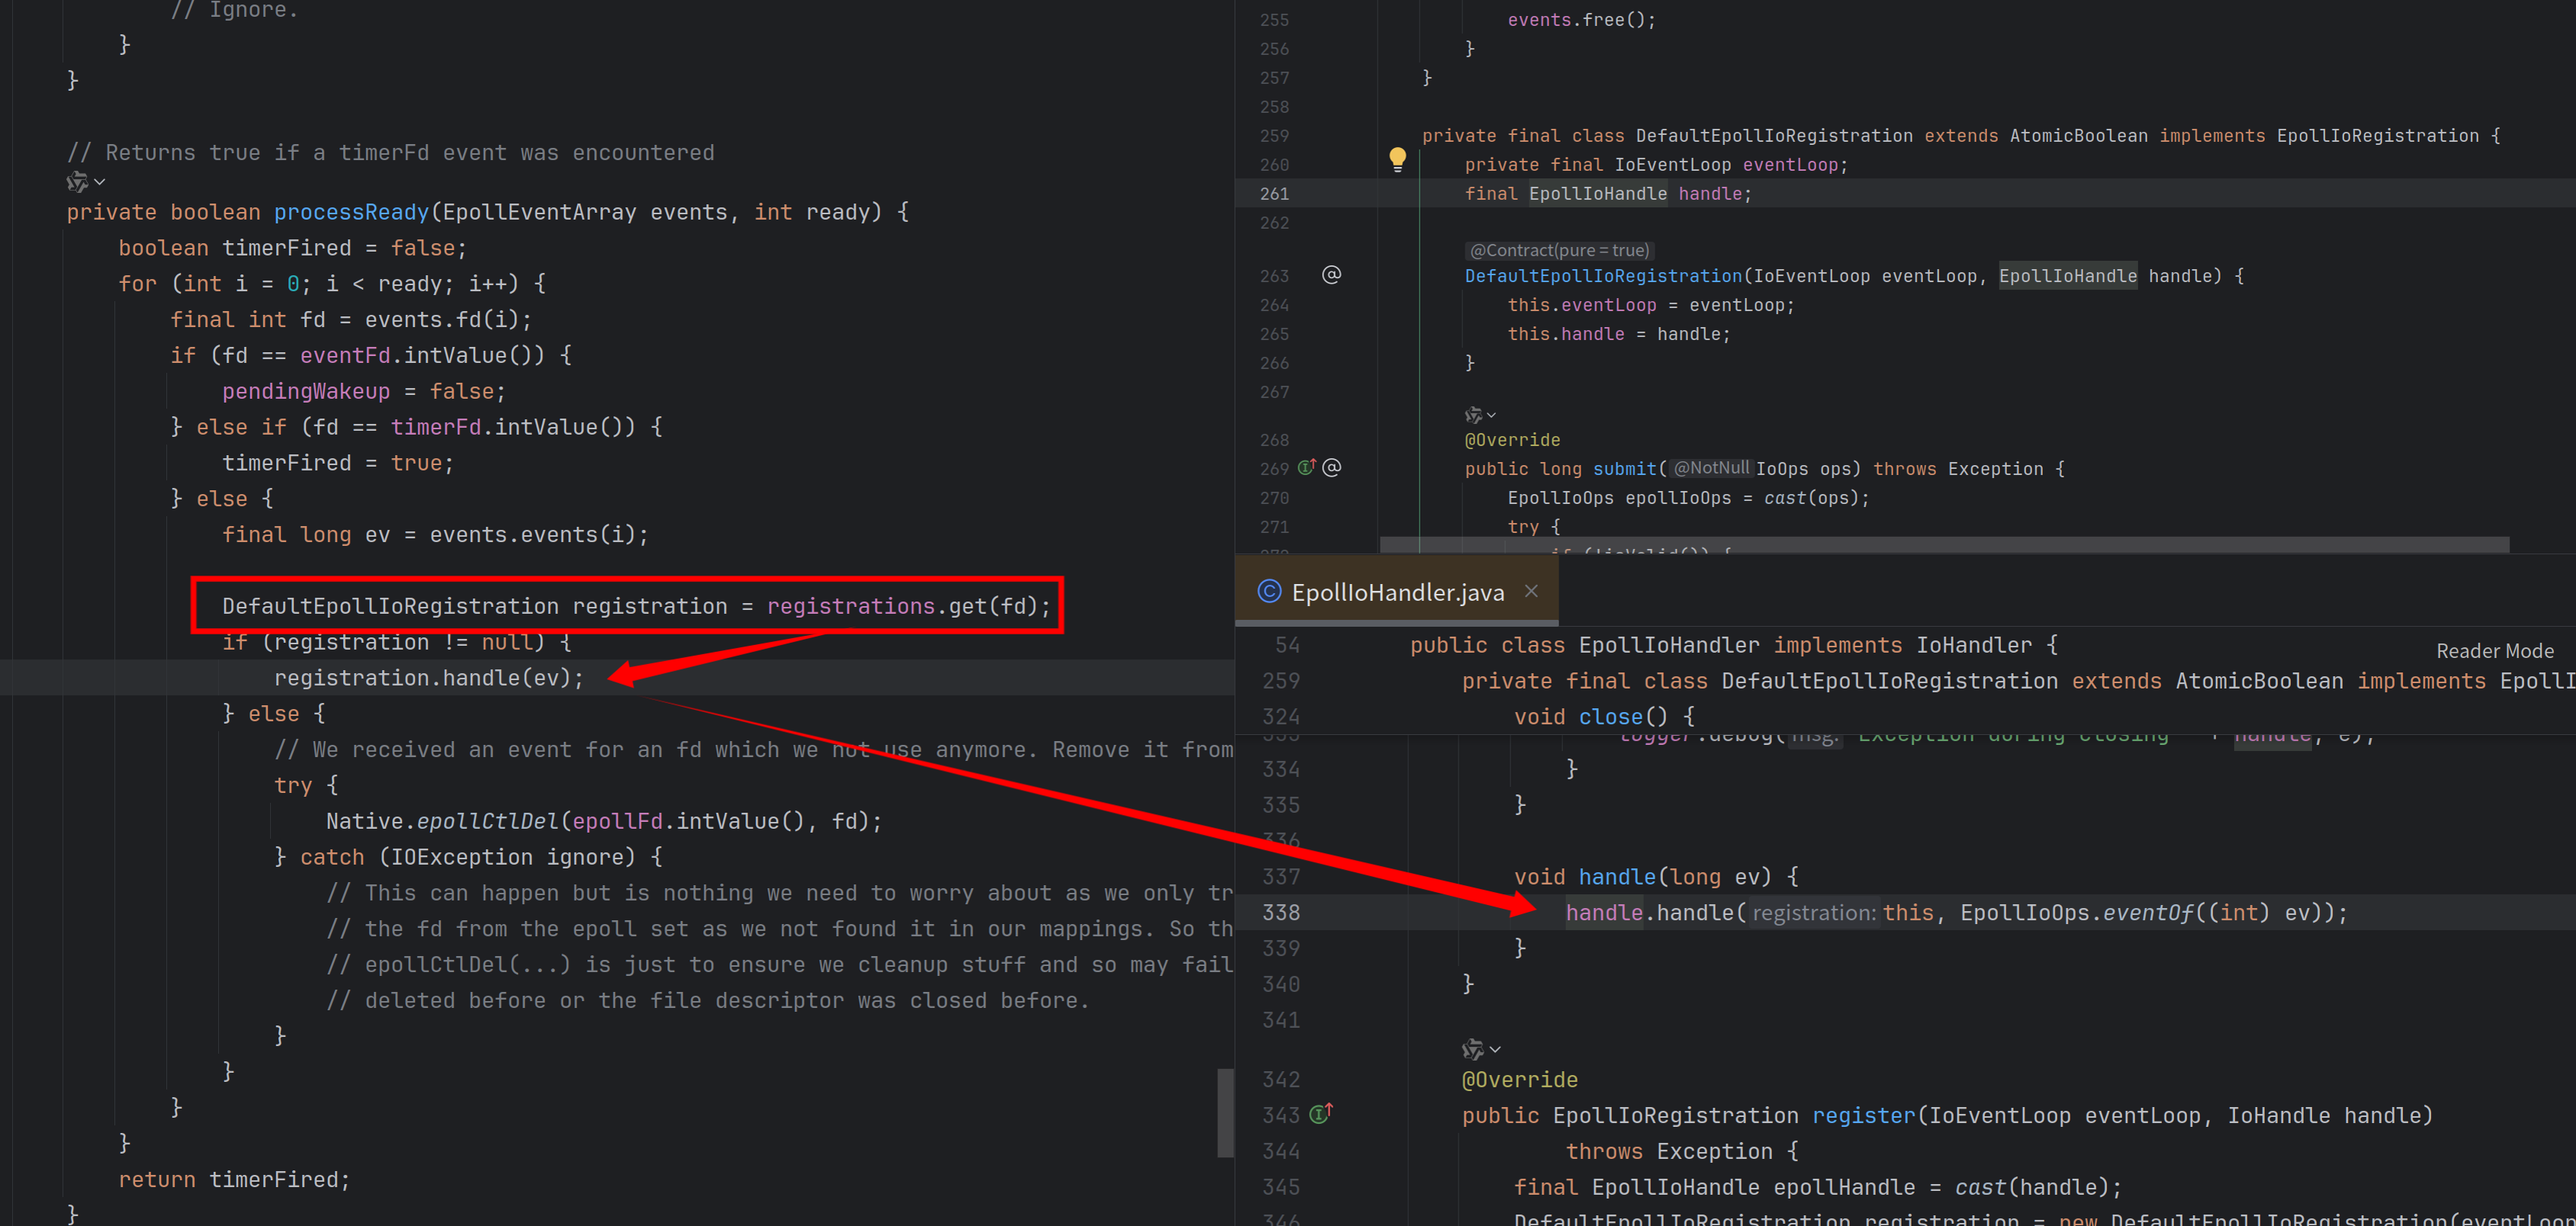
Task: Click the implements gutter icon on line 343
Action: (1321, 1113)
